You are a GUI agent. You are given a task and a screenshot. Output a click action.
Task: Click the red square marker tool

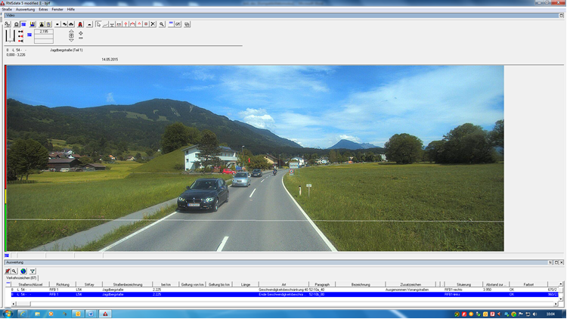[146, 24]
